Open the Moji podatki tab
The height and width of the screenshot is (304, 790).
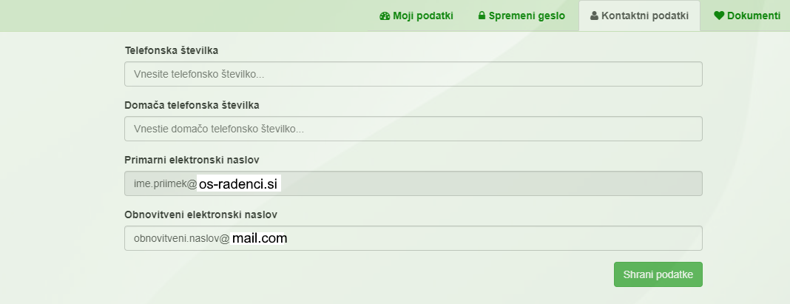[x=422, y=16]
